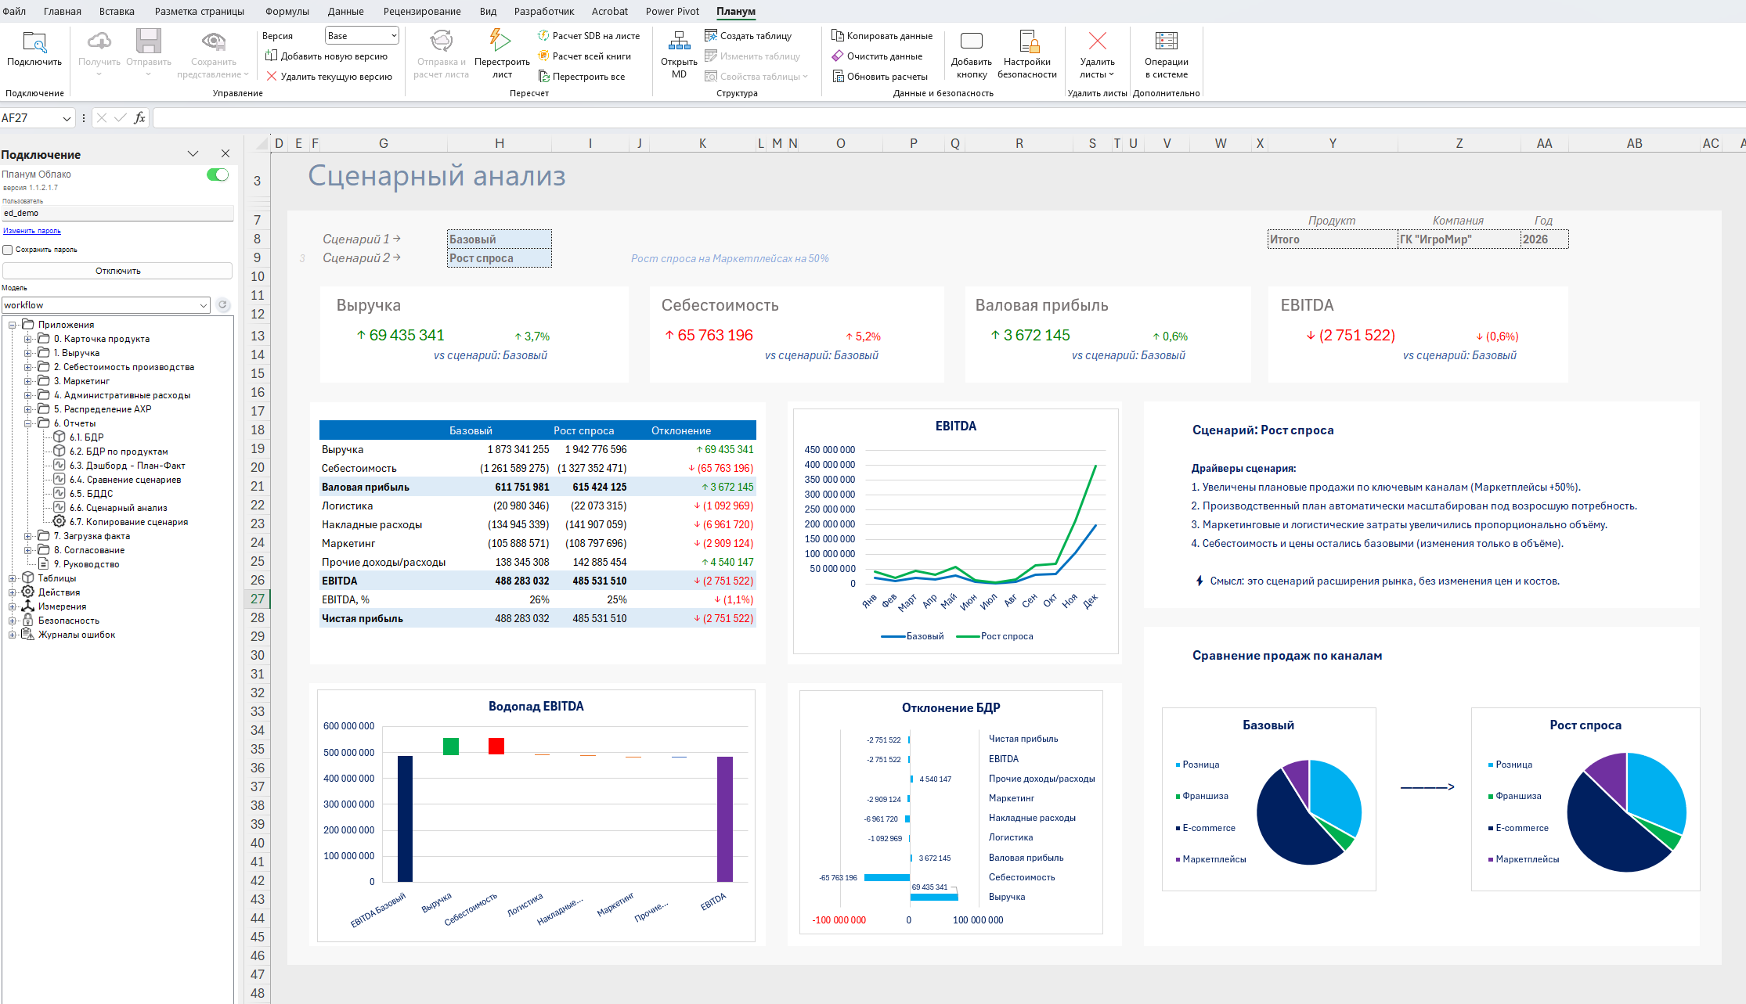
Task: Click the Отключить button
Action: click(x=117, y=271)
